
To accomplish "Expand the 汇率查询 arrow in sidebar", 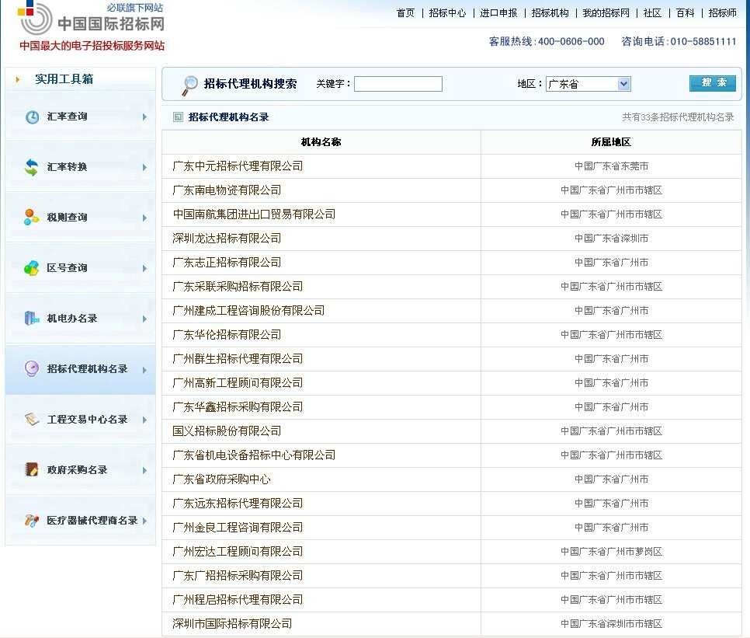I will tap(144, 117).
